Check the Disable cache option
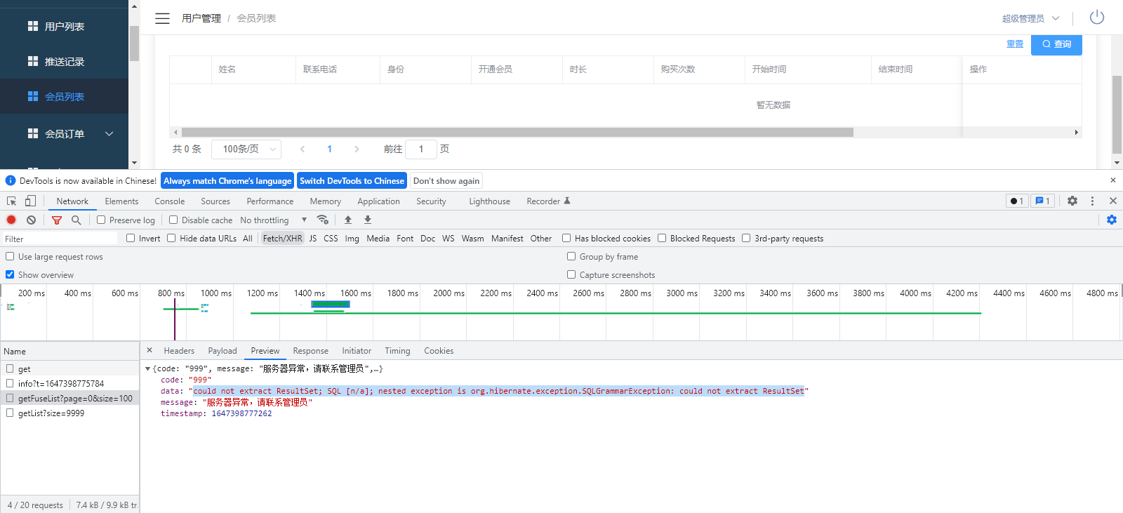 click(173, 220)
